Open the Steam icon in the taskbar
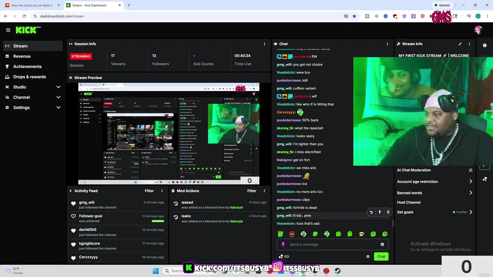Image resolution: width=493 pixels, height=277 pixels. 337,271
